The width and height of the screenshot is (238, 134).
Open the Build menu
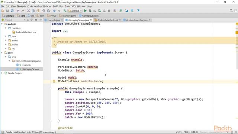55,6
